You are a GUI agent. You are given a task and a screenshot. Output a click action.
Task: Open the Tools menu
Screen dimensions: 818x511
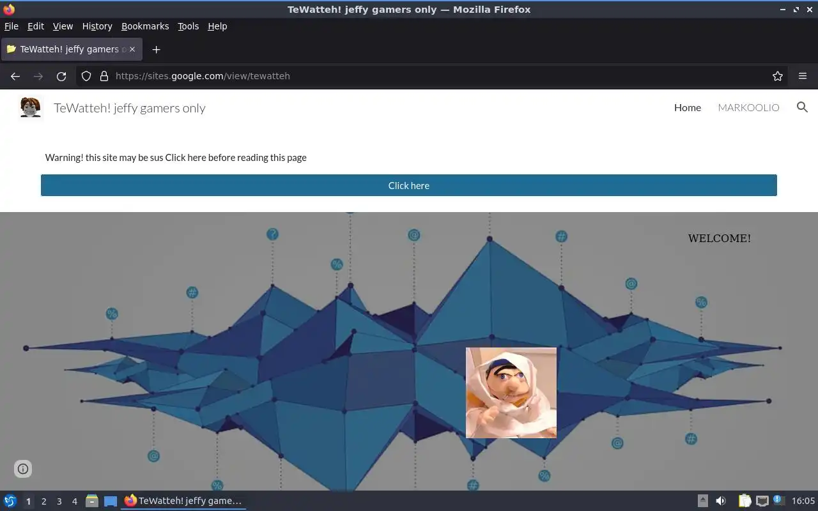click(x=188, y=26)
